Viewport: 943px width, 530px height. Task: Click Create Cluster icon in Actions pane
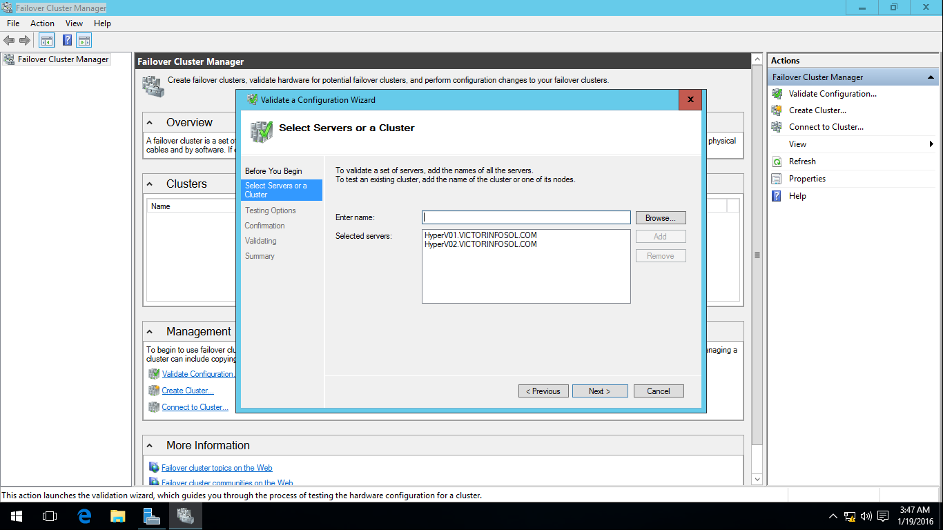[x=777, y=110]
